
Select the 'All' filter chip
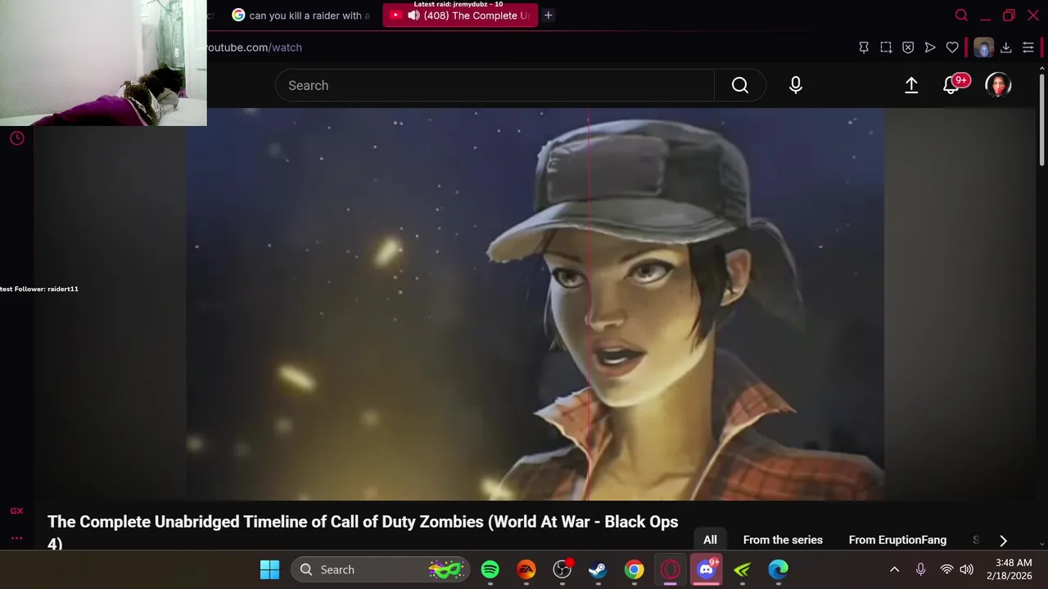coord(710,540)
